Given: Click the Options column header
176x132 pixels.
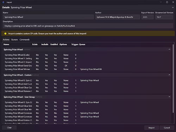Looking at the screenshot, I should tap(63, 44).
